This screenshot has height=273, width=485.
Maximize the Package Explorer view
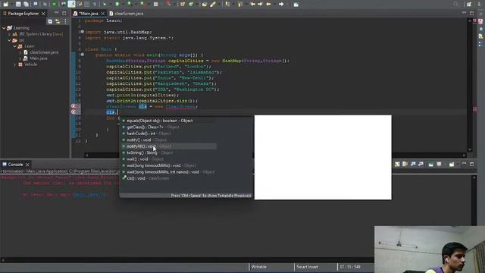coord(64,14)
